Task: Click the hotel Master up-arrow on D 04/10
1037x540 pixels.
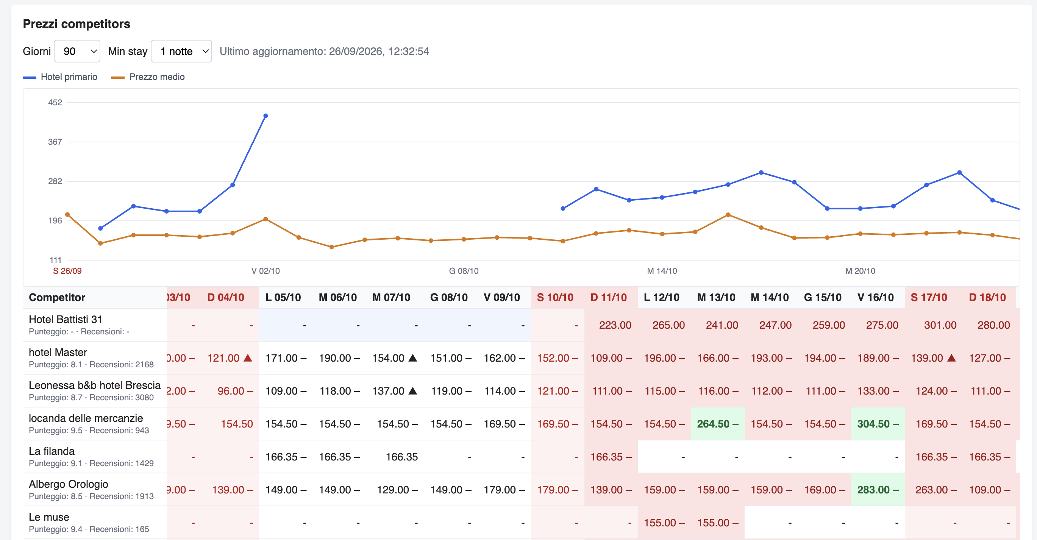Action: pos(248,358)
